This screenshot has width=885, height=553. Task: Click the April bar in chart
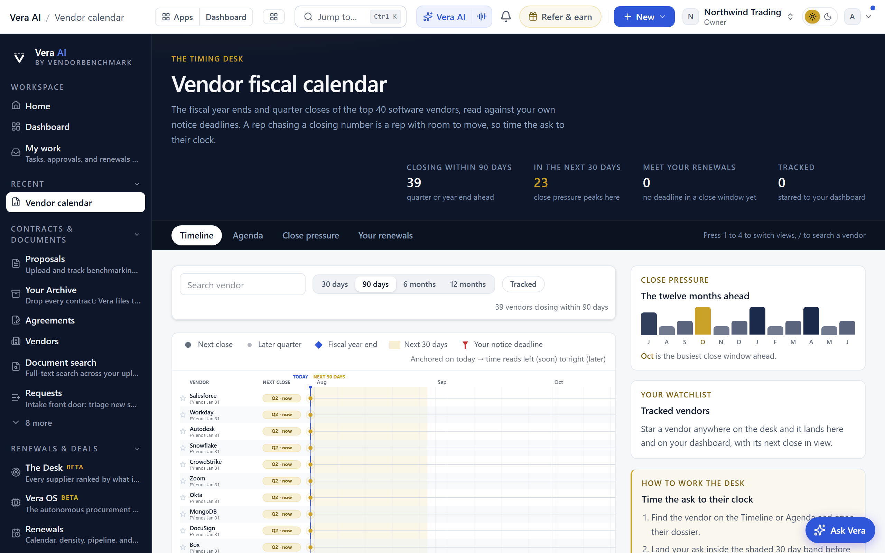[811, 321]
